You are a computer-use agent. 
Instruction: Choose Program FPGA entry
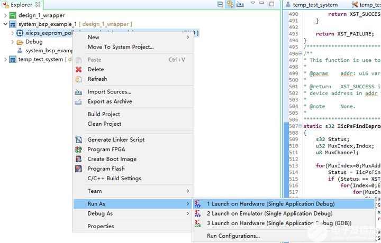133,149
